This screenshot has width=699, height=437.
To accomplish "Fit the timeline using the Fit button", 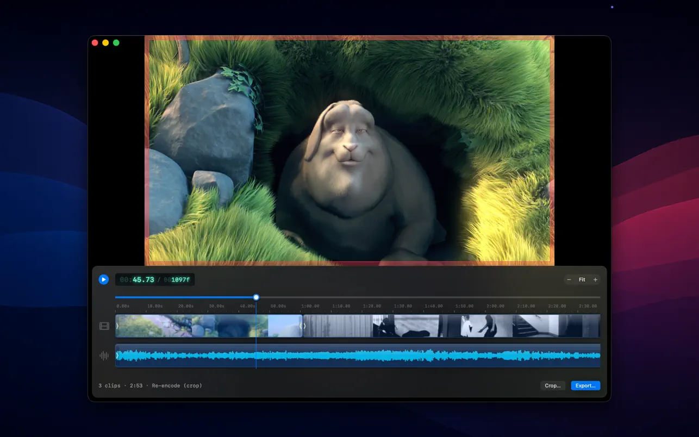I will [582, 280].
